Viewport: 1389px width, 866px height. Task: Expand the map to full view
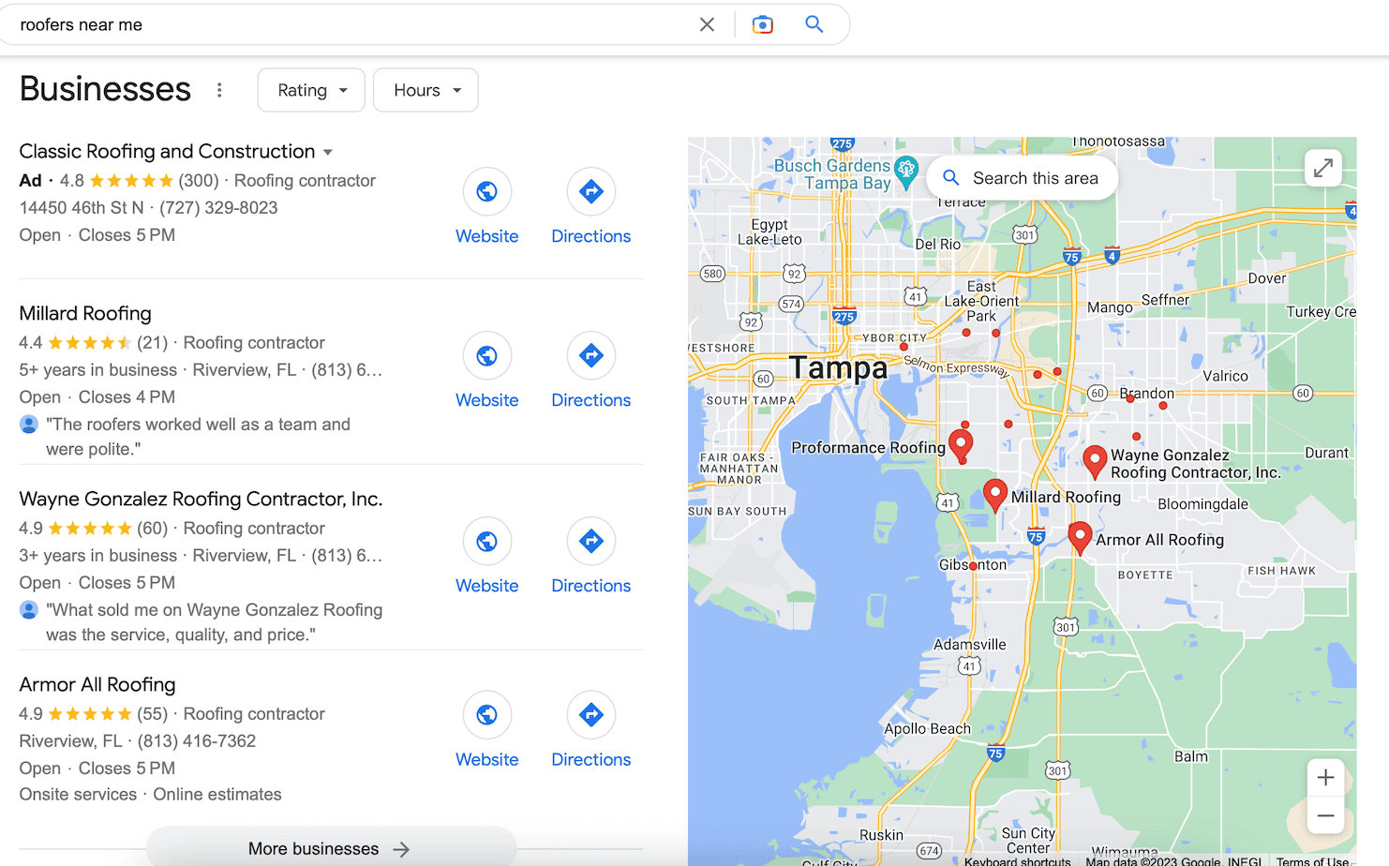point(1323,169)
